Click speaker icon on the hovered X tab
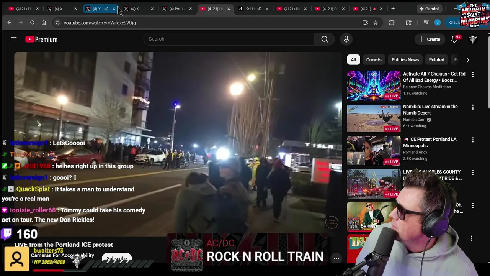 106,9
